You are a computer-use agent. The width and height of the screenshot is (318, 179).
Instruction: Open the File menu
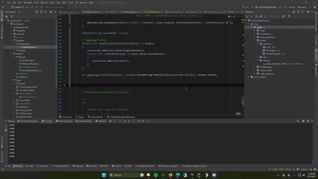(9, 2)
